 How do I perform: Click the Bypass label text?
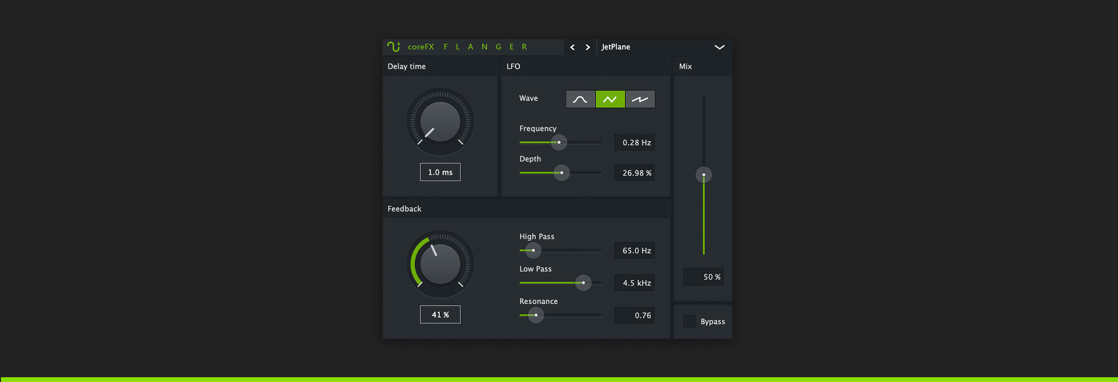tap(713, 322)
